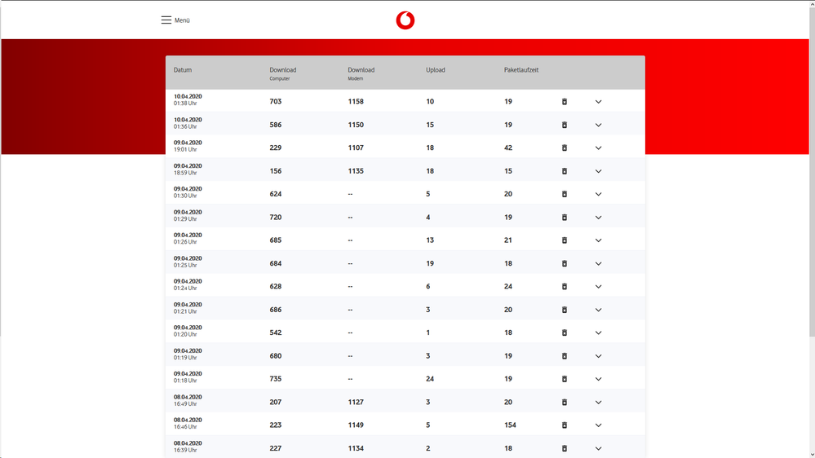
Task: Select the 542 download computer value
Action: pos(276,332)
